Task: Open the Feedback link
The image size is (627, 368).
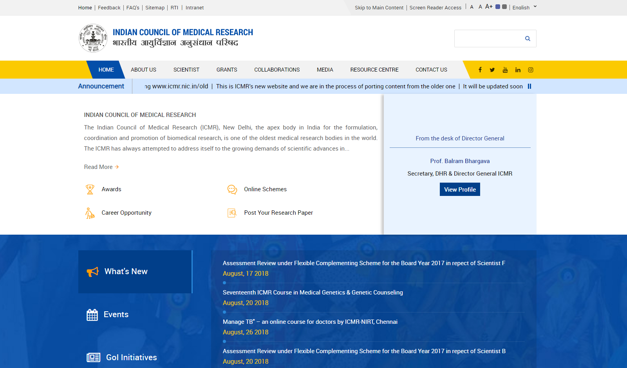Action: [x=109, y=7]
